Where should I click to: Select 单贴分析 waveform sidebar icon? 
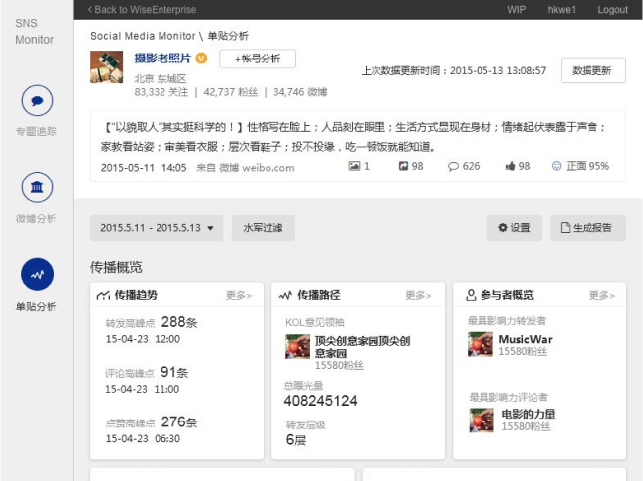(37, 274)
